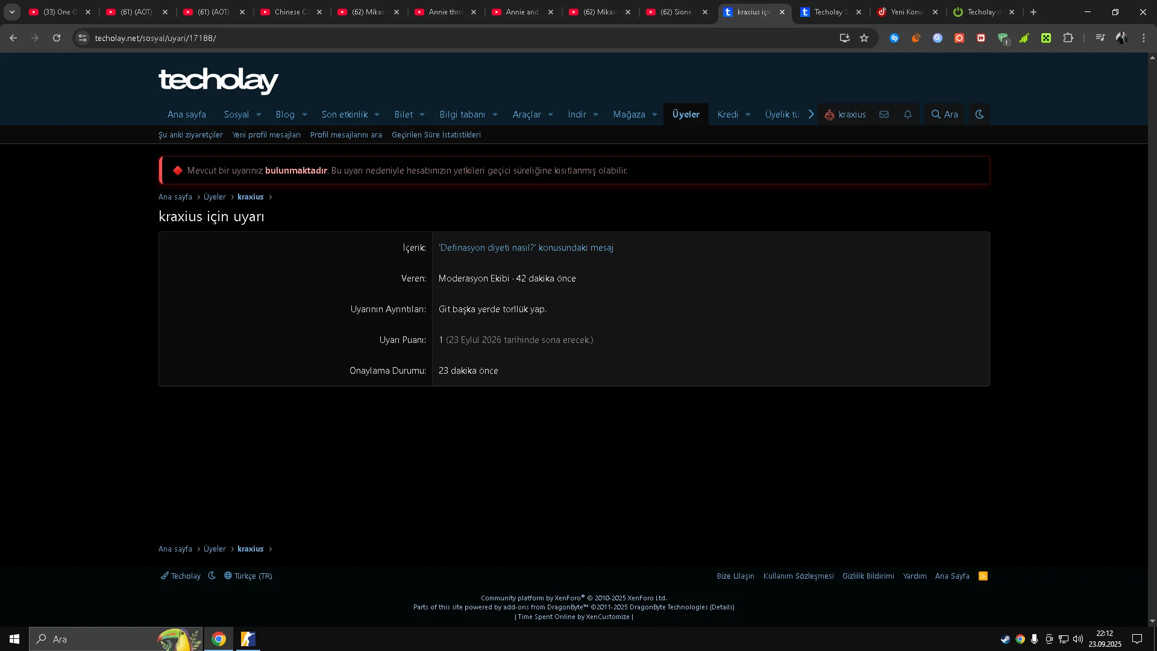
Task: Click the RSS feed icon in footer
Action: [983, 576]
